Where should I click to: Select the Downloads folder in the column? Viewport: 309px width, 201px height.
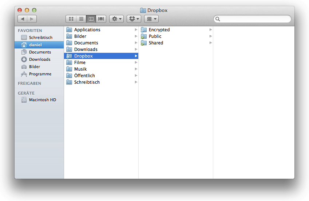(x=101, y=49)
